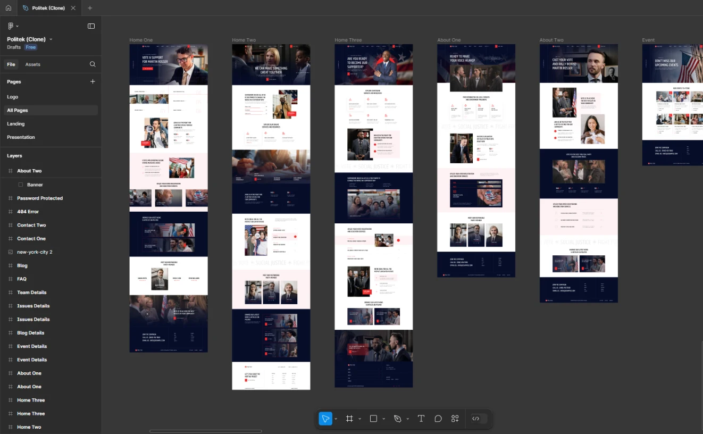The width and height of the screenshot is (703, 434).
Task: Open the Politek (Clone) file name dropdown
Action: tap(51, 39)
